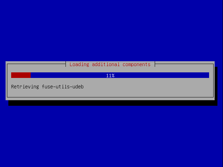Click the unfilled blue progress area right of 11%
Viewport: 223px width, 167px height.
[x=162, y=75]
